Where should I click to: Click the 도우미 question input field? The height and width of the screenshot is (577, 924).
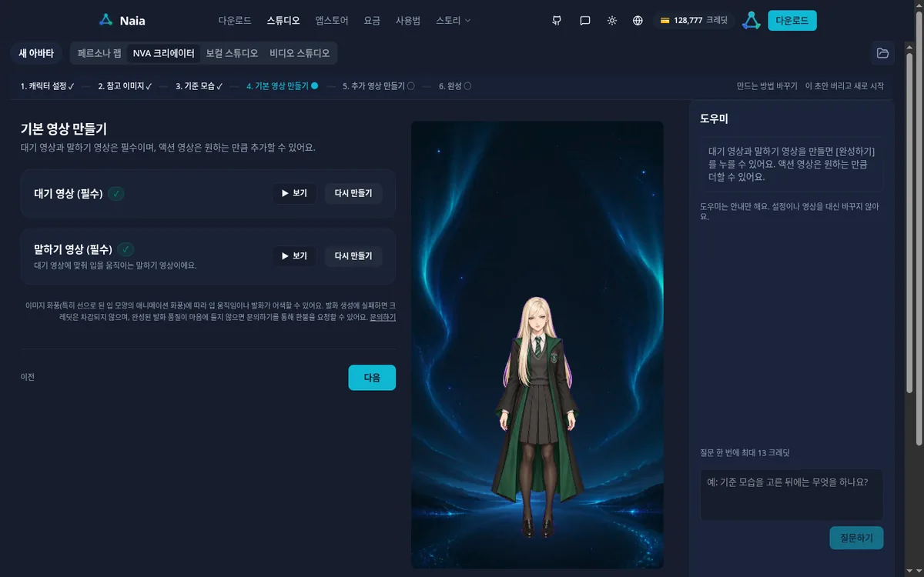[x=792, y=495]
